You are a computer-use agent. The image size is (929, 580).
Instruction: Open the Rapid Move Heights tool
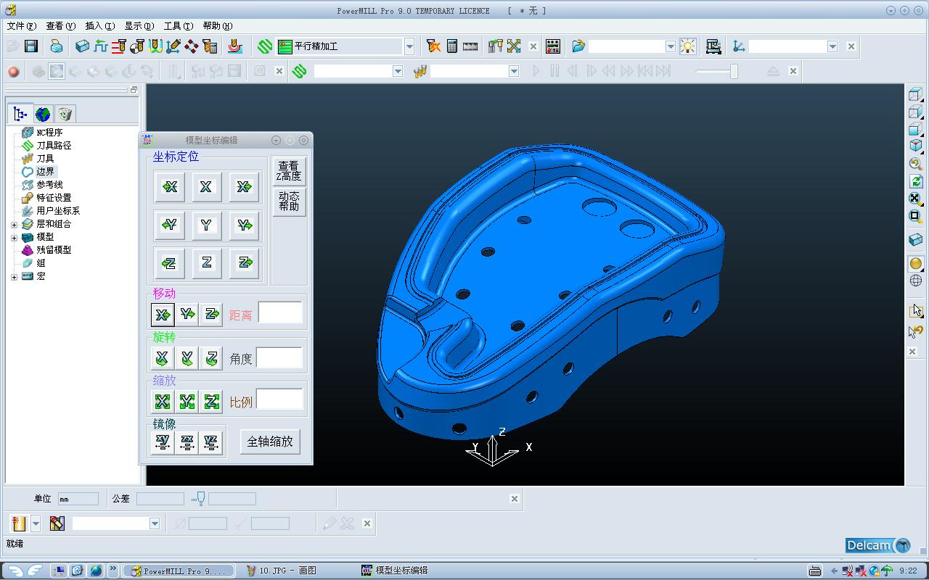[x=118, y=46]
